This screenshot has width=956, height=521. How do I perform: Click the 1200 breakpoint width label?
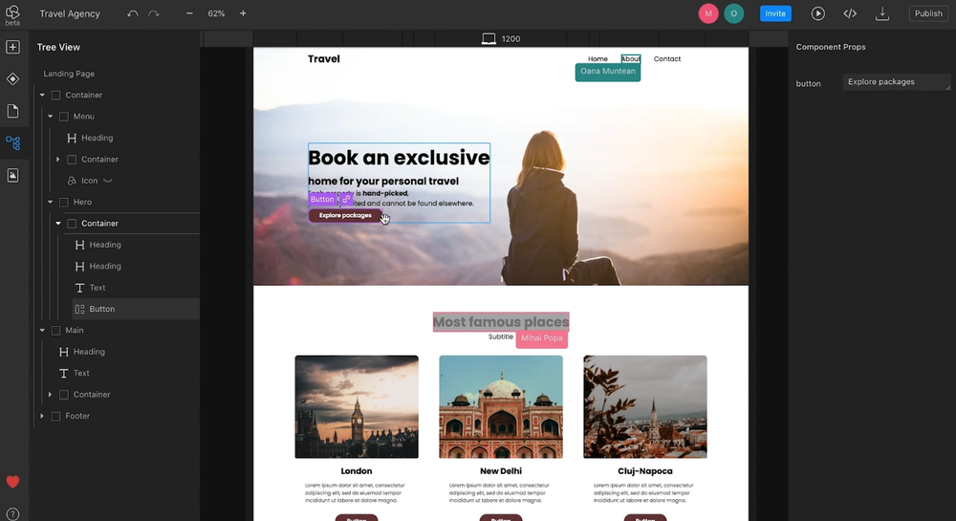511,39
